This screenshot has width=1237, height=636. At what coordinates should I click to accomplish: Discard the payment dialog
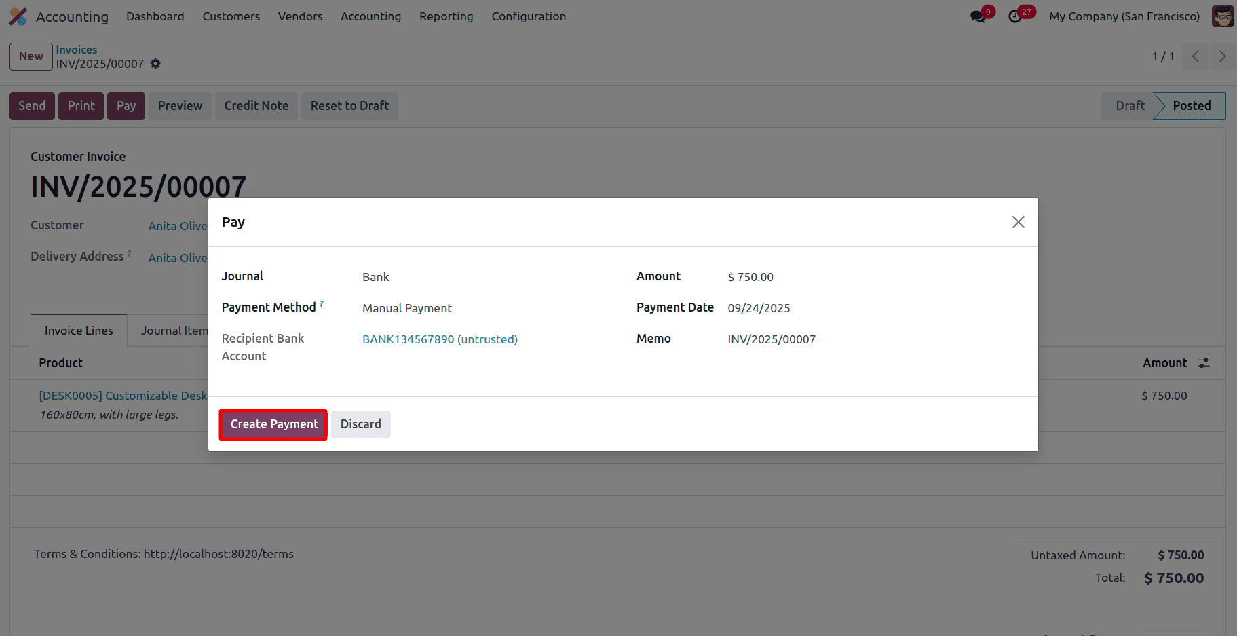(x=361, y=424)
